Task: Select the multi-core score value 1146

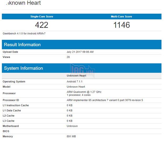Action: pyautogui.click(x=122, y=25)
